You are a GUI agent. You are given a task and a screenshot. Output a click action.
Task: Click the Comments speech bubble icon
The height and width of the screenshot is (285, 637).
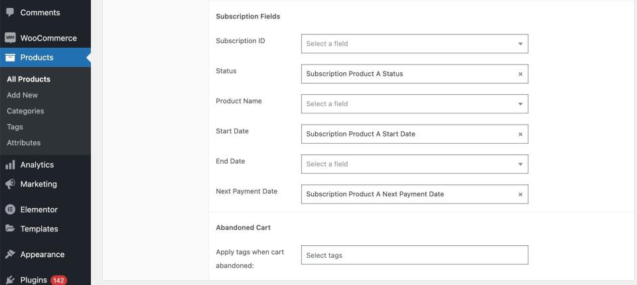[10, 12]
